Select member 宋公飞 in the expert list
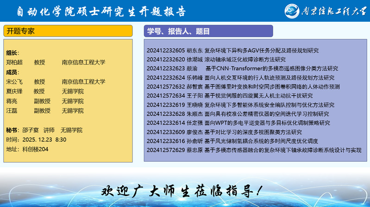Viewport: 370px width, 207px height. (14, 81)
